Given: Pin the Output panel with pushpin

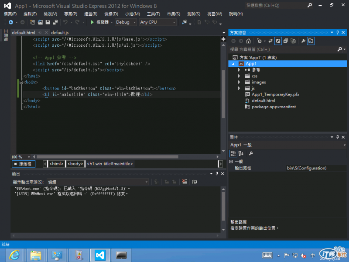Looking at the screenshot, I should (217, 174).
